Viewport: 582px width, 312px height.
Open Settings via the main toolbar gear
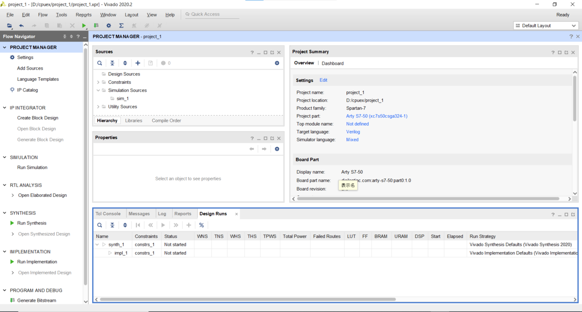(109, 26)
